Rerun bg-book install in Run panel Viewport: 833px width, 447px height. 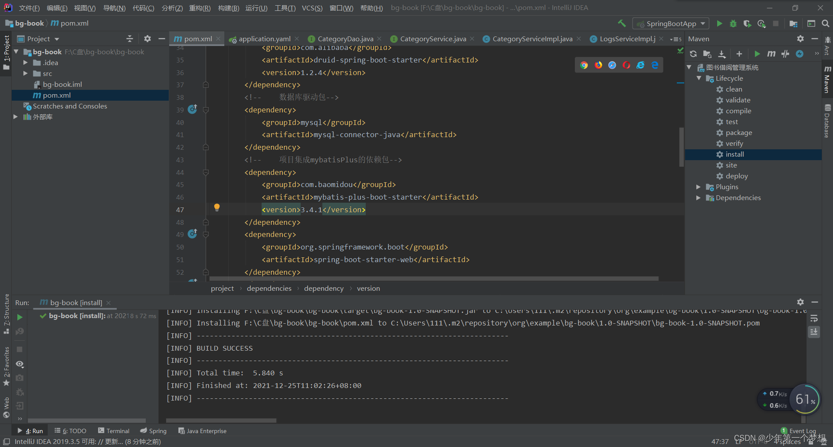tap(20, 318)
